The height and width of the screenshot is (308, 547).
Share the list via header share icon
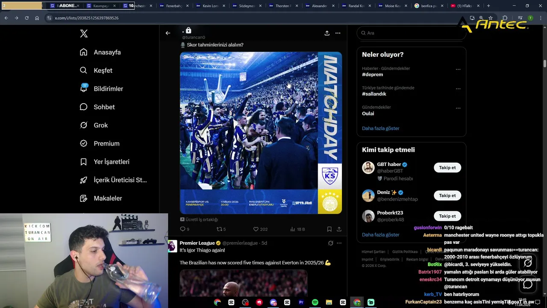click(327, 33)
